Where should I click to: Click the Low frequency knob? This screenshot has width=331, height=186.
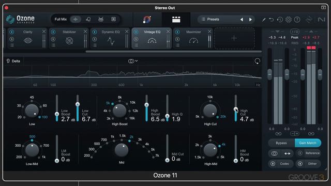pos(32,111)
